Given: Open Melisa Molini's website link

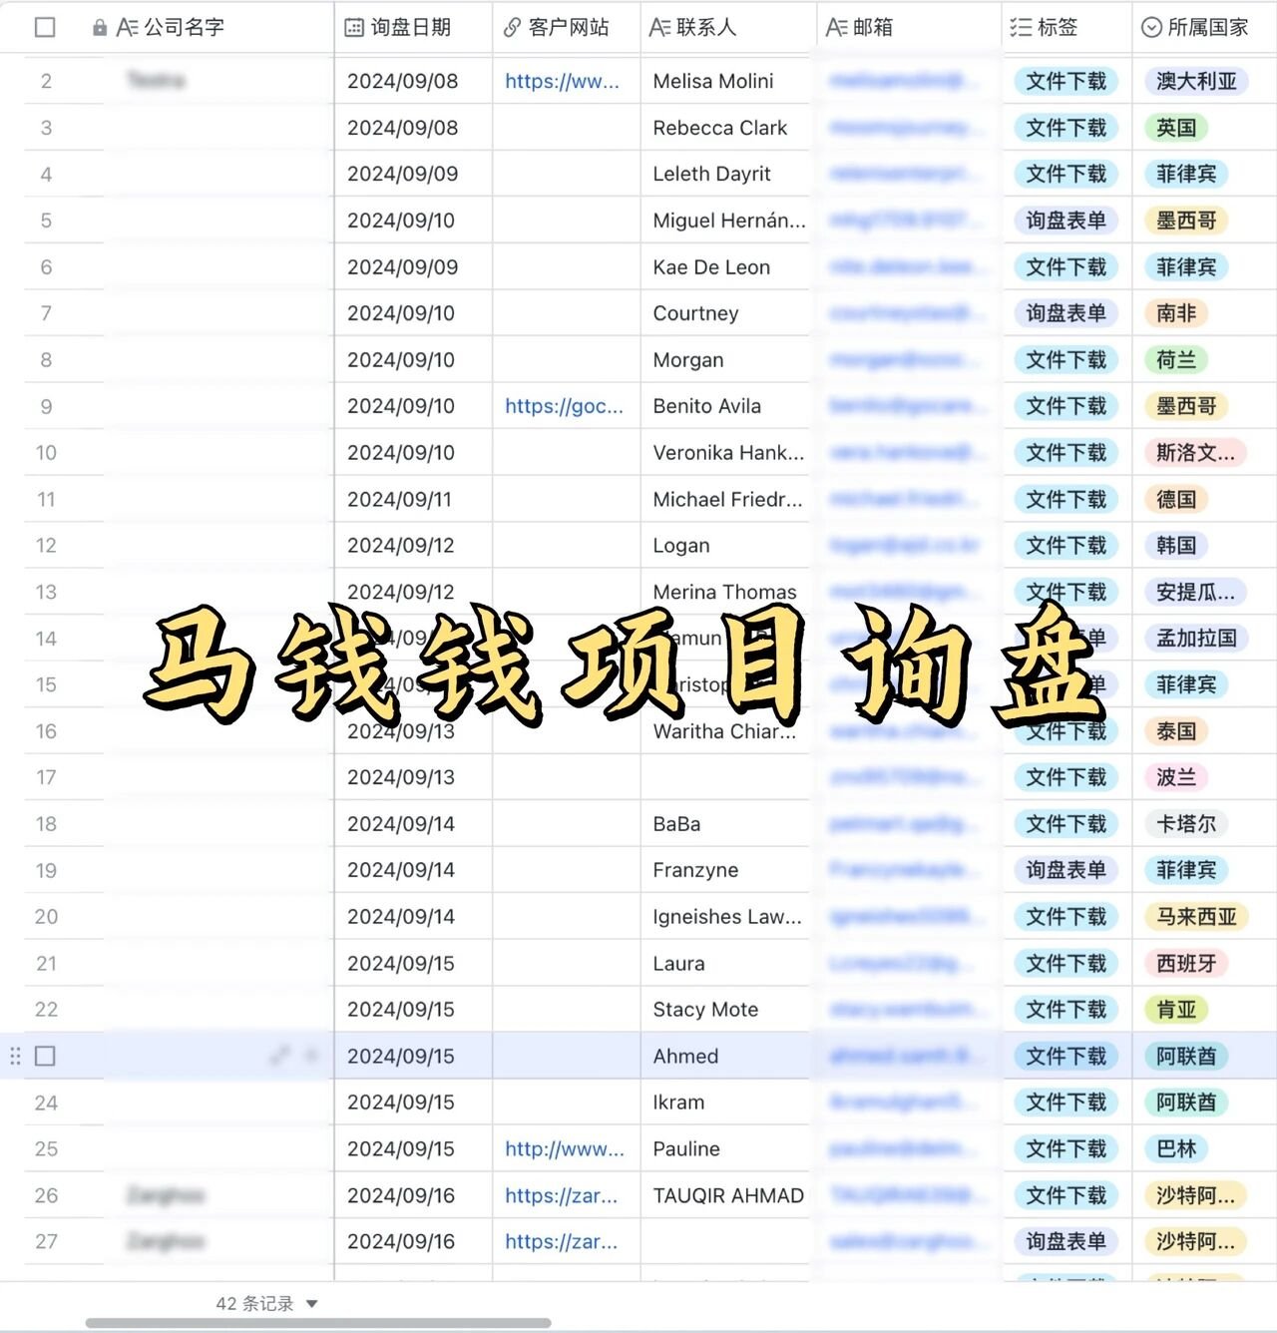Looking at the screenshot, I should [x=562, y=82].
